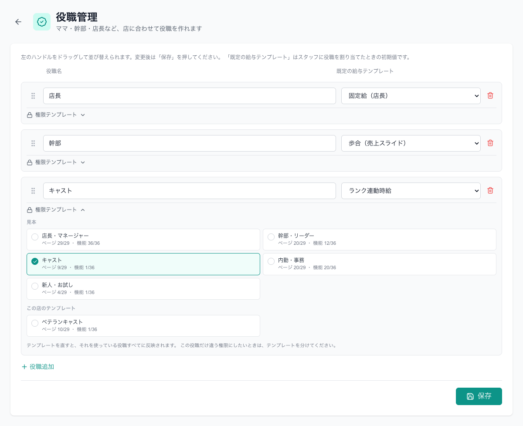
Task: Expand 権限テンプレート under the 幹部 role
Action: tap(56, 162)
